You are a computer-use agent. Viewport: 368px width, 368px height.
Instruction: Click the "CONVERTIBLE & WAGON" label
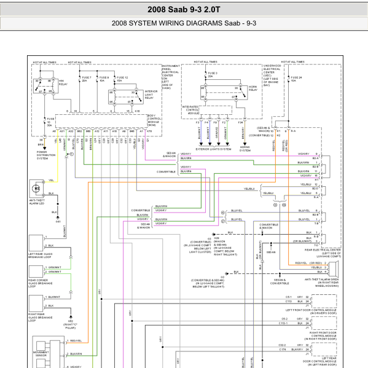(268, 226)
